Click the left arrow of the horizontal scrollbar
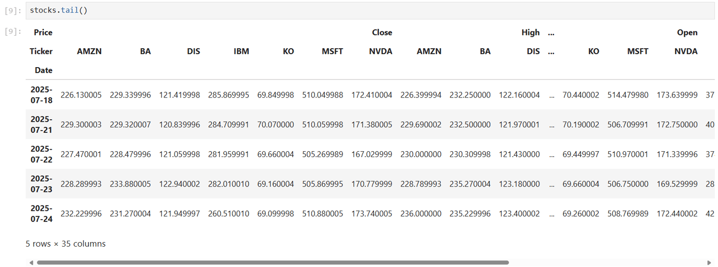This screenshot has height=267, width=718. click(31, 263)
